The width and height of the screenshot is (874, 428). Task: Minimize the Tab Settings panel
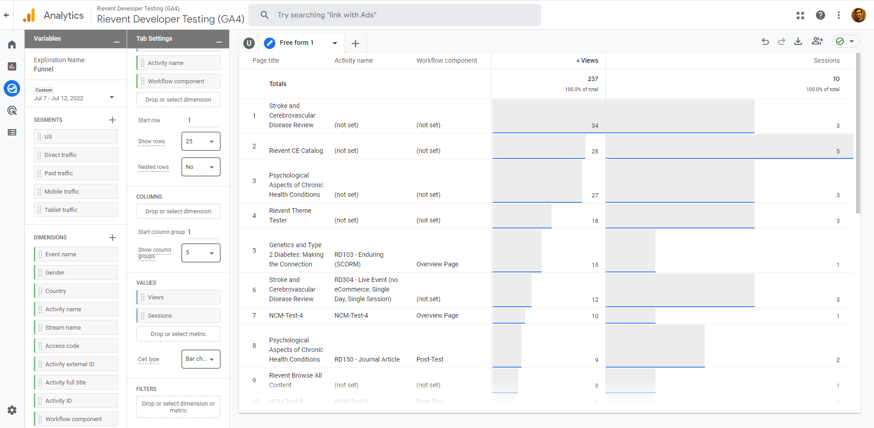[x=219, y=41]
